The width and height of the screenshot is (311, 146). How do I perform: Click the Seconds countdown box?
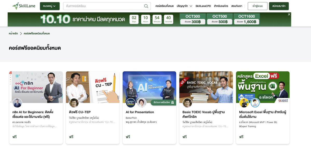[x=169, y=19]
